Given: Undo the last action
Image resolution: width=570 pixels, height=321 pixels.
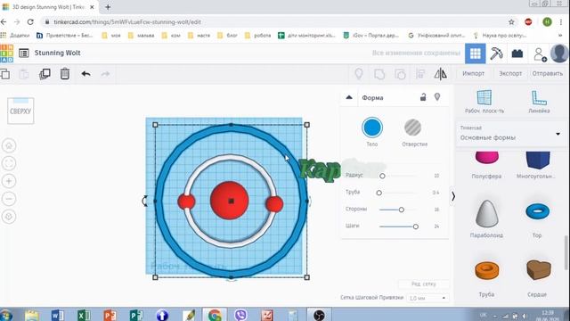Looking at the screenshot, I should pyautogui.click(x=85, y=74).
